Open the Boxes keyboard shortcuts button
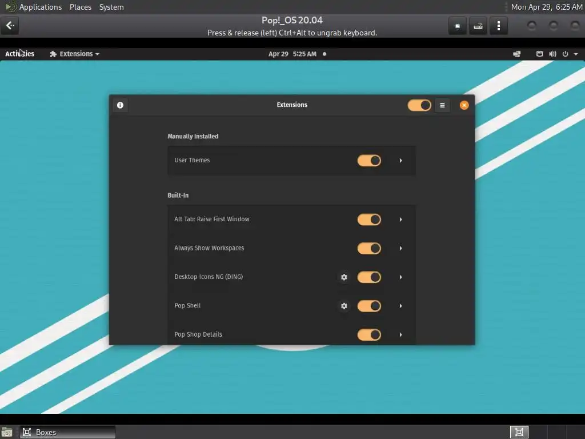Viewport: 585px width, 439px height. pos(478,26)
